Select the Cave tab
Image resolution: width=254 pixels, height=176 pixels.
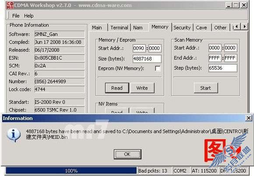pos(201,28)
